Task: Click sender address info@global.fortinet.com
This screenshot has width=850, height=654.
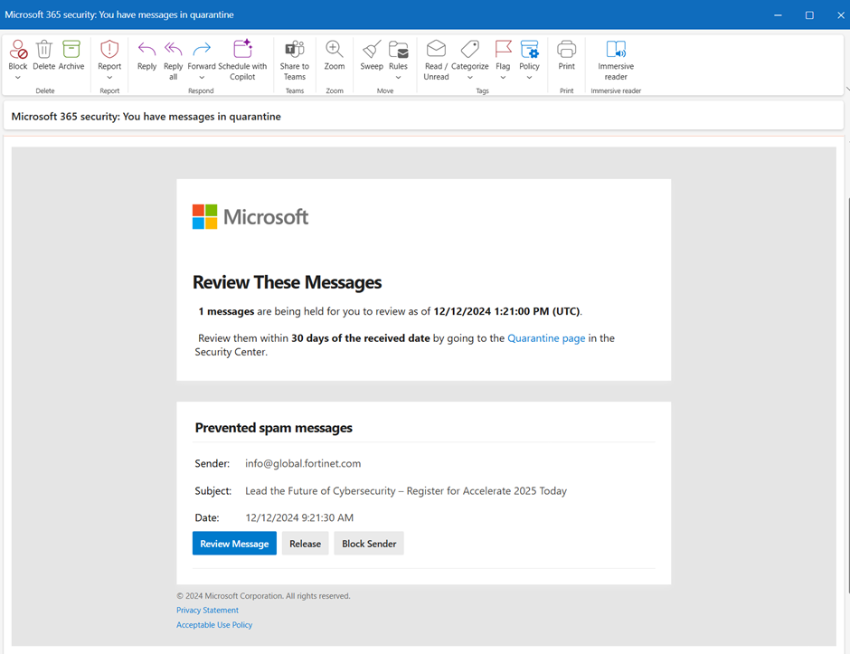Action: pyautogui.click(x=303, y=464)
